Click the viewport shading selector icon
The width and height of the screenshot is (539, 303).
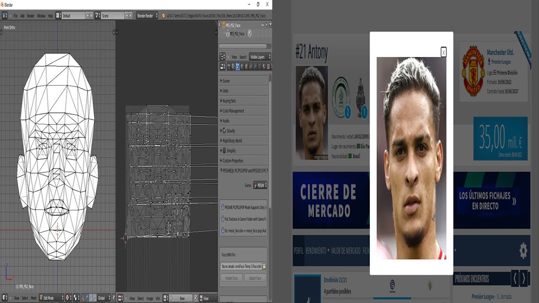(x=69, y=298)
